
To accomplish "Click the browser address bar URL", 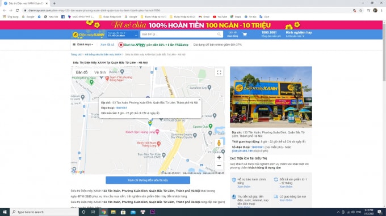I will [94, 10].
